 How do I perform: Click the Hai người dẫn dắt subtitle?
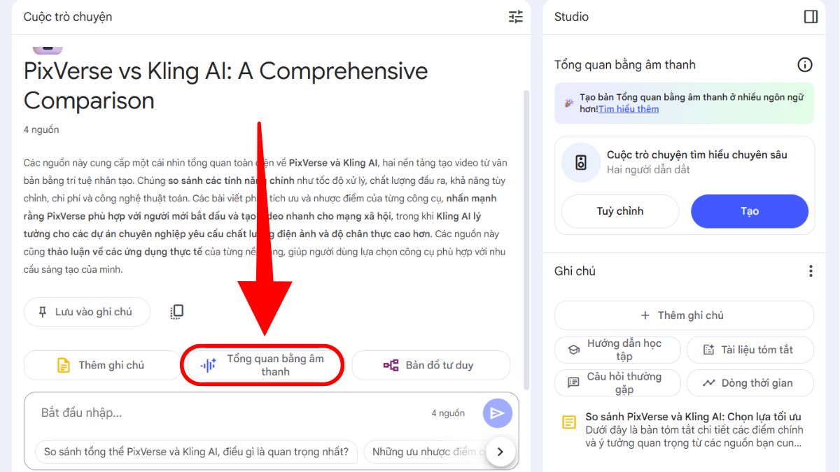coord(648,170)
